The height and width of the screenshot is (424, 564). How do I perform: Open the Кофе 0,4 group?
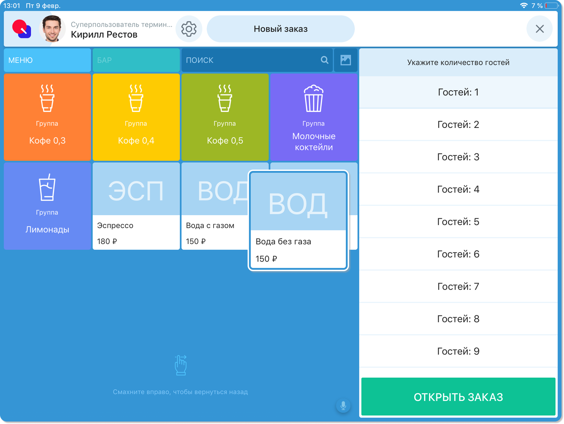pos(136,117)
